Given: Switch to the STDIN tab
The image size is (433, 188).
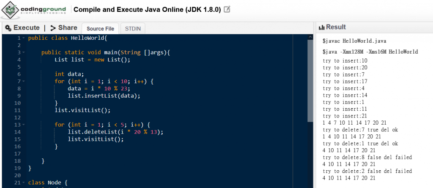Looking at the screenshot, I should coord(133,29).
